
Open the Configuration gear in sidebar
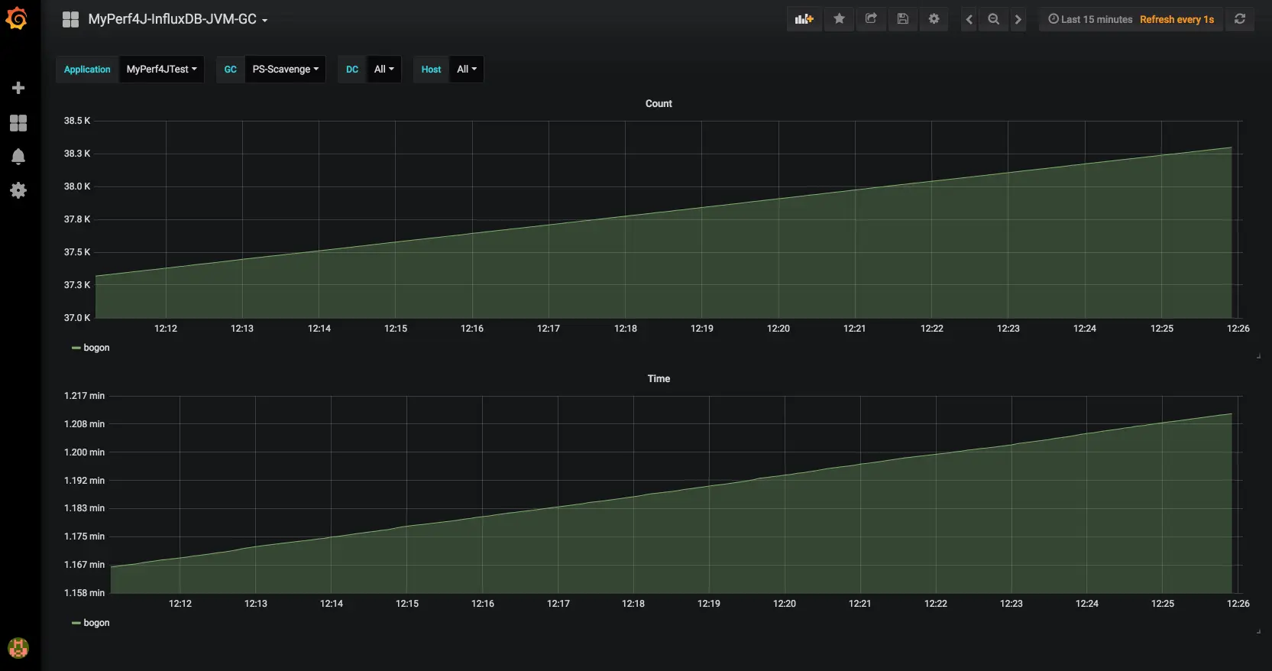[18, 190]
